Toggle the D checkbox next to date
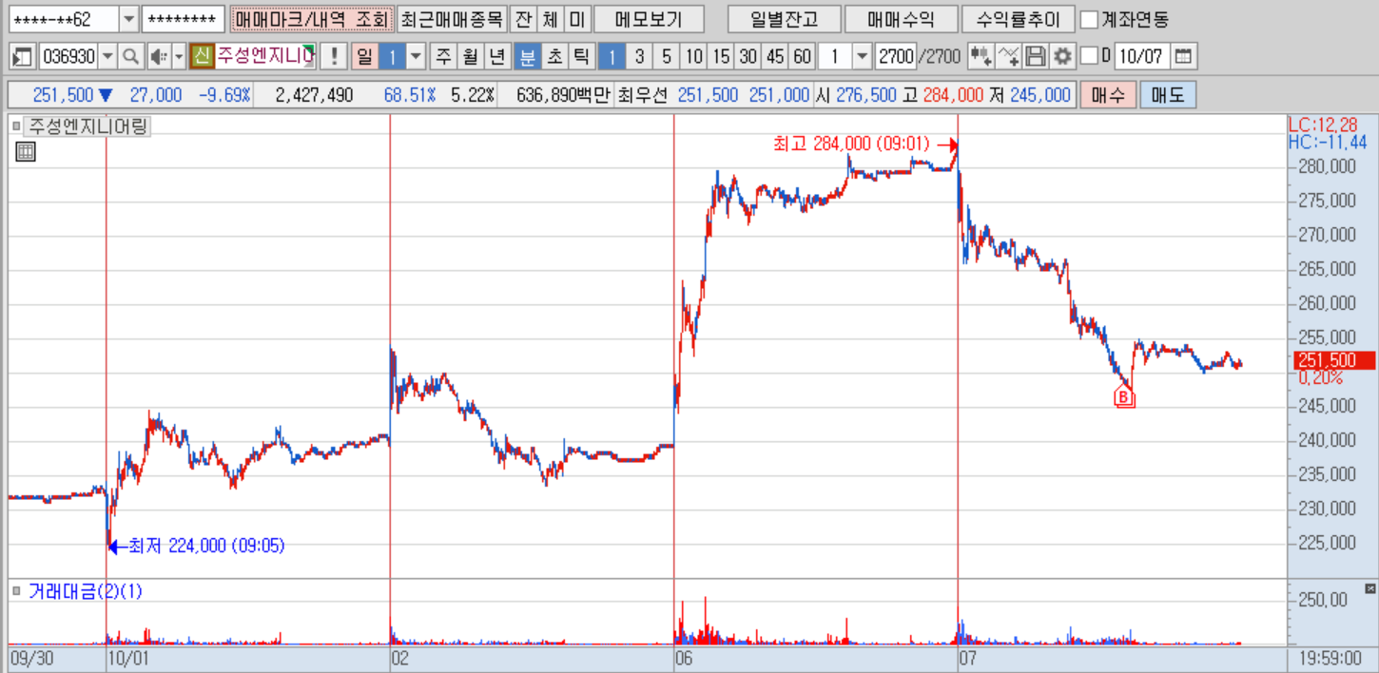This screenshot has width=1379, height=673. 1090,56
